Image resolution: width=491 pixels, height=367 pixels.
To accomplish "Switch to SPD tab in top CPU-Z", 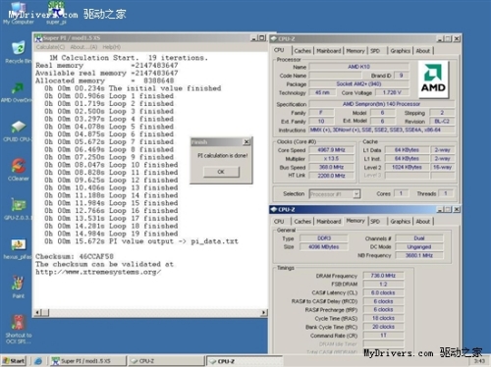I will click(x=375, y=51).
